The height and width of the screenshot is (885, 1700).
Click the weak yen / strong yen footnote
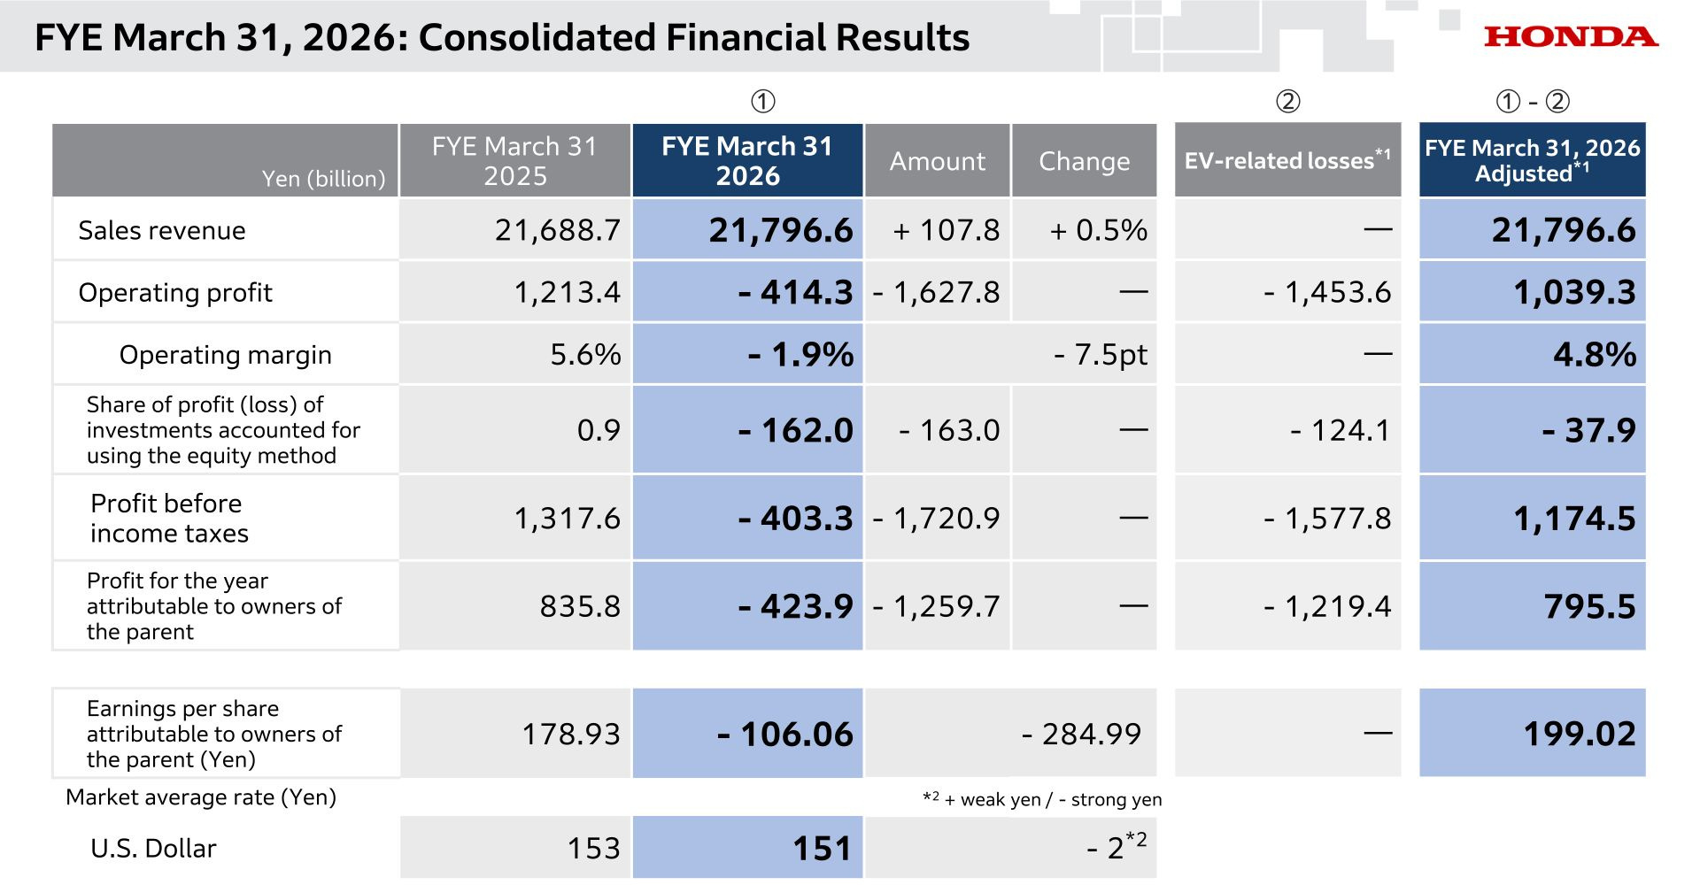pos(1042,799)
